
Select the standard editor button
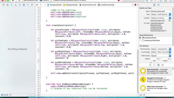147,1
